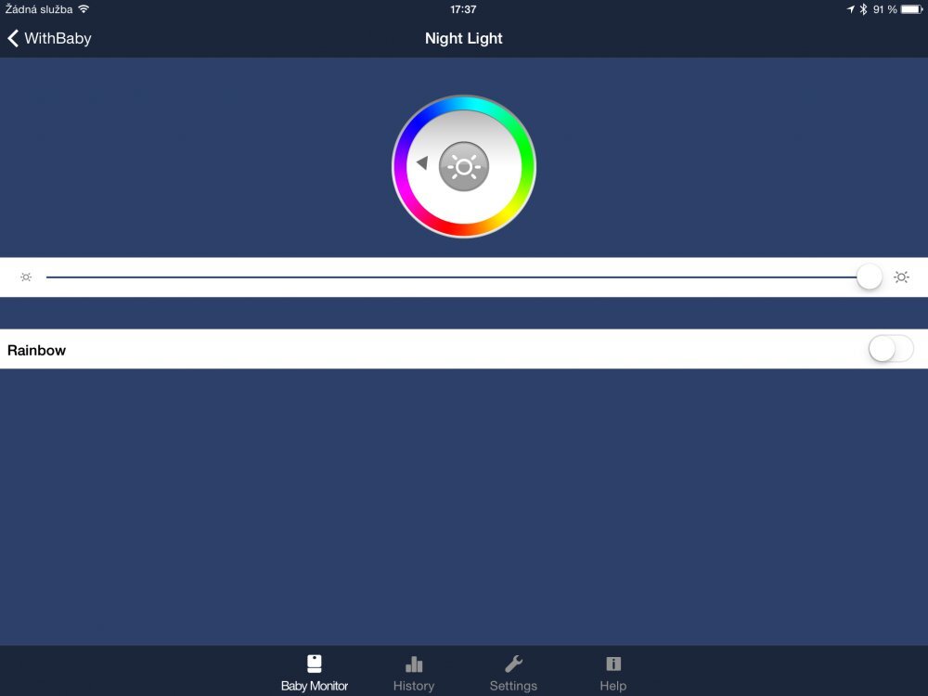This screenshot has width=928, height=696.
Task: Click the large sun icon for maximum brightness
Action: point(901,277)
